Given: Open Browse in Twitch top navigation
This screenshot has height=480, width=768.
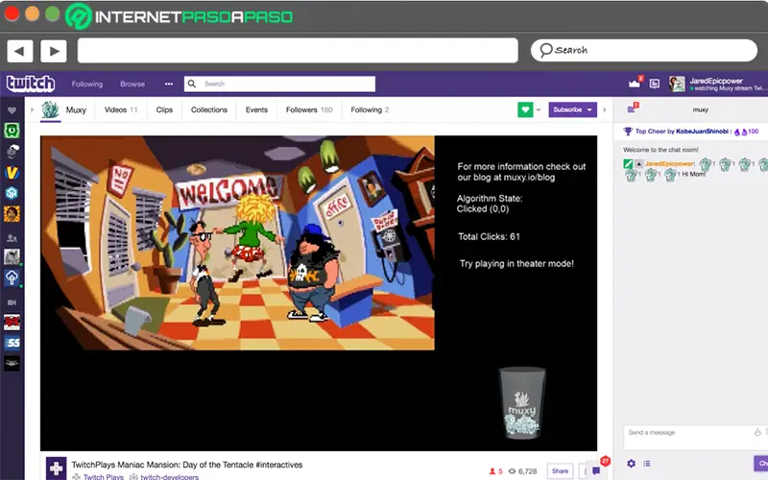Looking at the screenshot, I should pos(132,84).
